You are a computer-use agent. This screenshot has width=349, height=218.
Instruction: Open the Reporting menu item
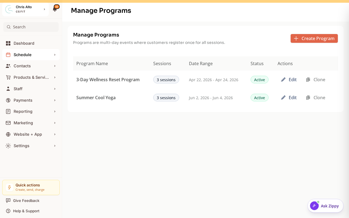click(31, 111)
